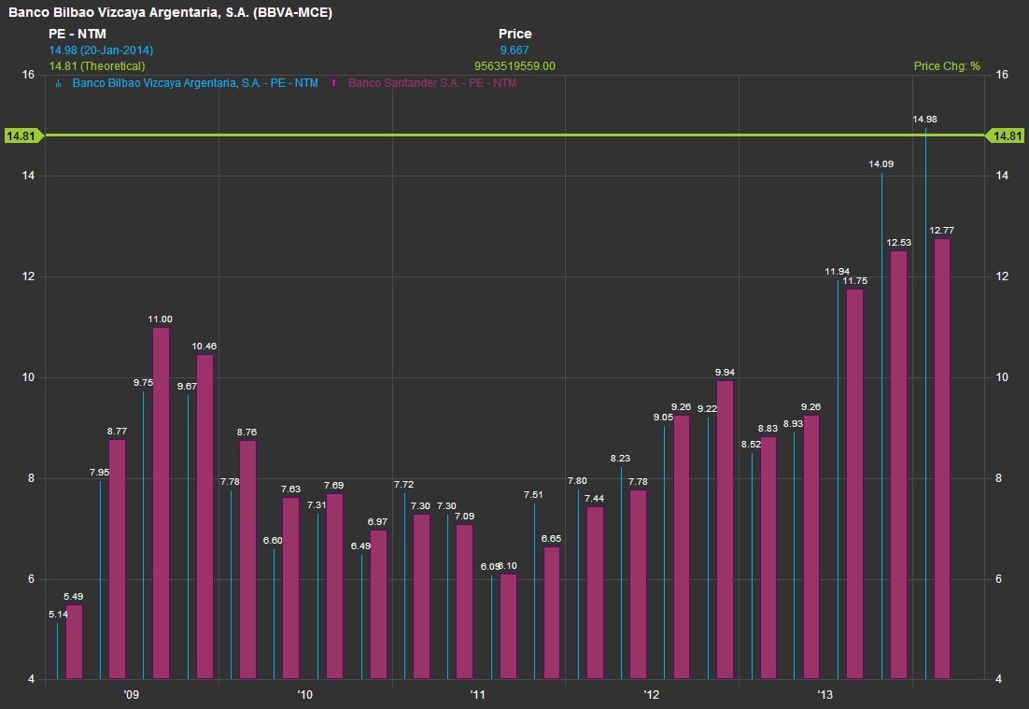Screen dimensions: 1029x709
Task: Click the 7.51 data label
Action: (533, 495)
